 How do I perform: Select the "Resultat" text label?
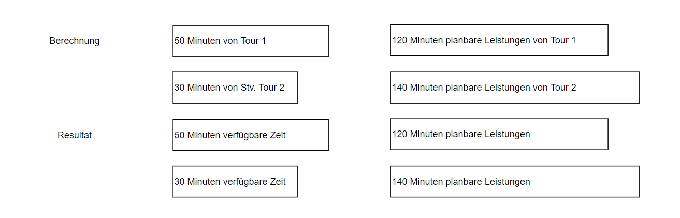[75, 135]
